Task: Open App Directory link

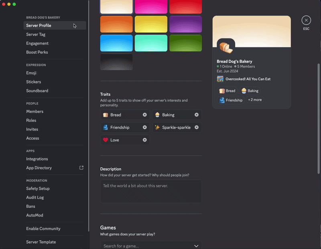Action: pos(55,168)
